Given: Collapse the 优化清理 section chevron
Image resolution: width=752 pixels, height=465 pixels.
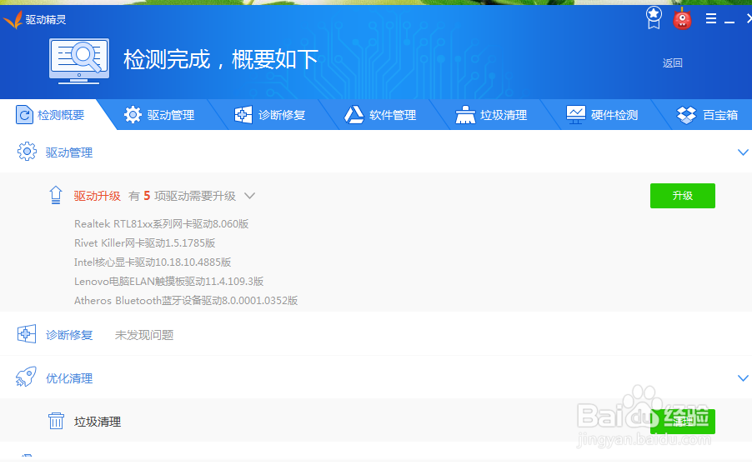Looking at the screenshot, I should click(742, 377).
